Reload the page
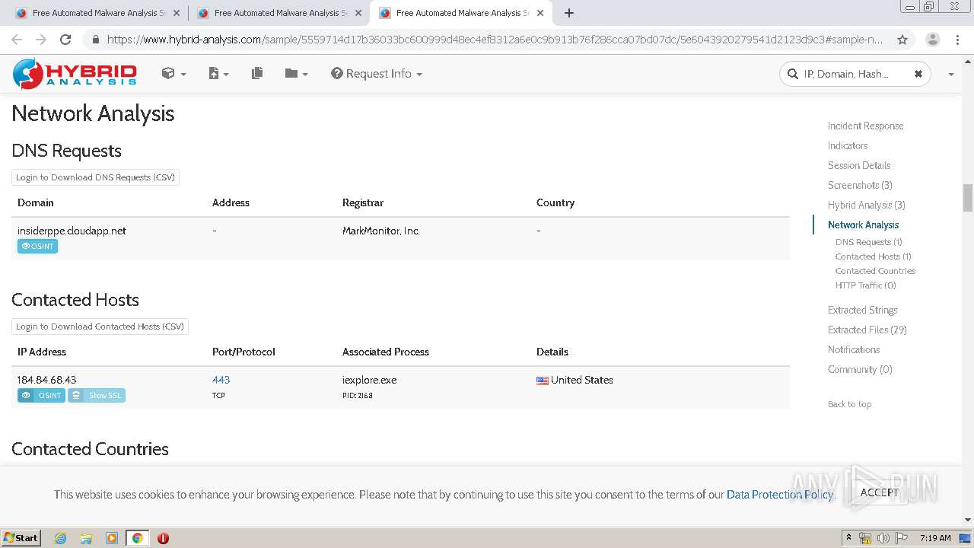 click(x=65, y=40)
